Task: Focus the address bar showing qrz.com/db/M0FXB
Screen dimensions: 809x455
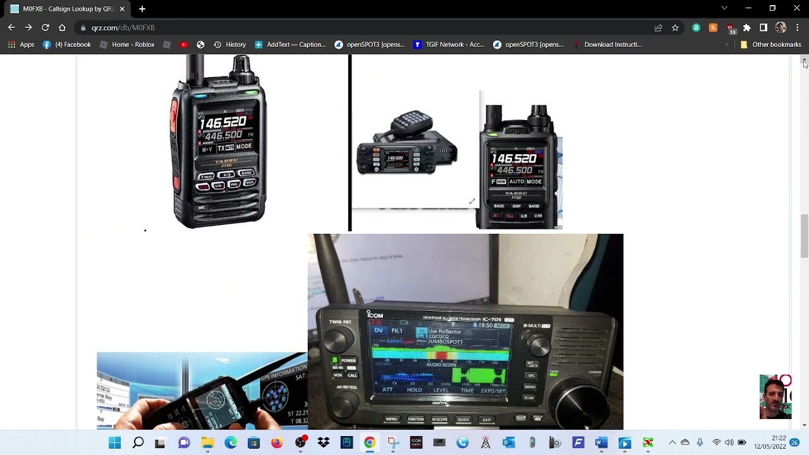Action: pos(367,28)
